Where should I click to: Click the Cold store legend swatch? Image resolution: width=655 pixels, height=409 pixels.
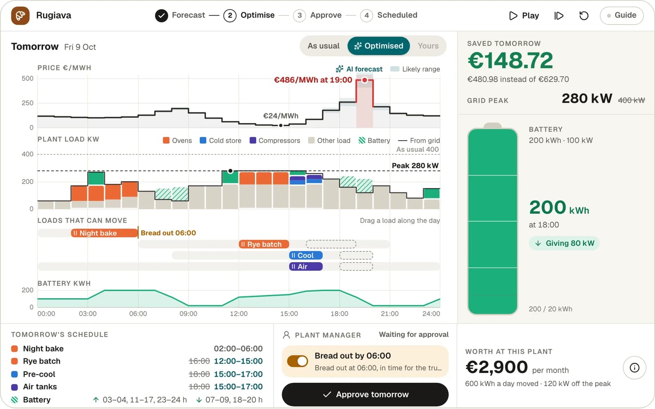click(x=203, y=140)
